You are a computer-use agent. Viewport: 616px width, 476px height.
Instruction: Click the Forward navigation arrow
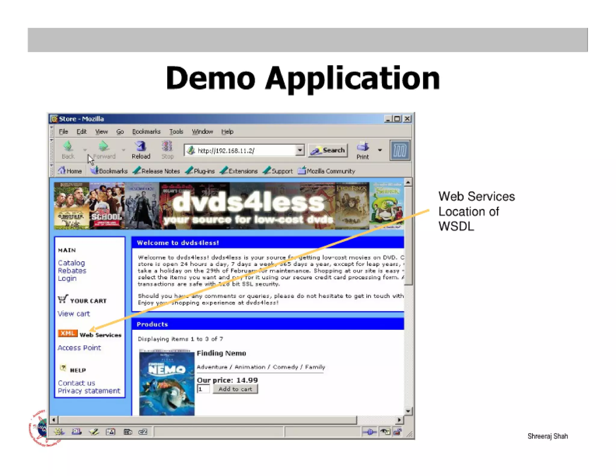point(104,150)
